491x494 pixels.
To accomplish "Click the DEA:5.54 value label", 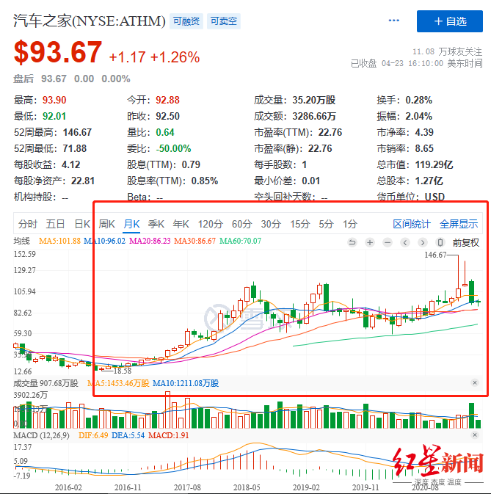I will point(128,435).
